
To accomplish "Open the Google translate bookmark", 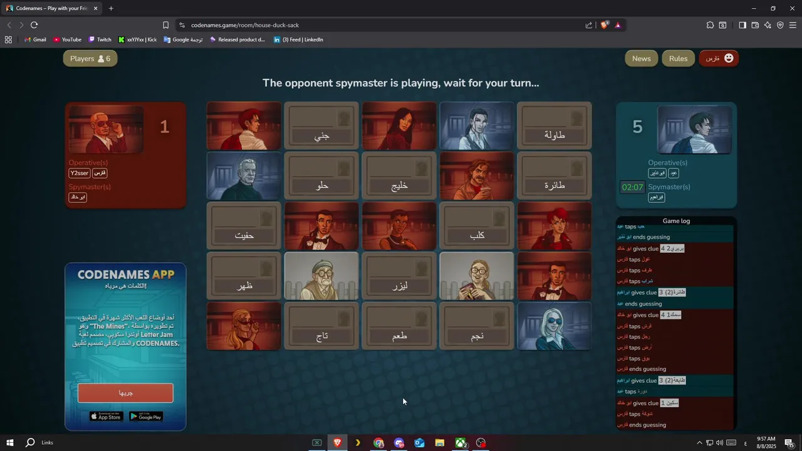I will [183, 39].
